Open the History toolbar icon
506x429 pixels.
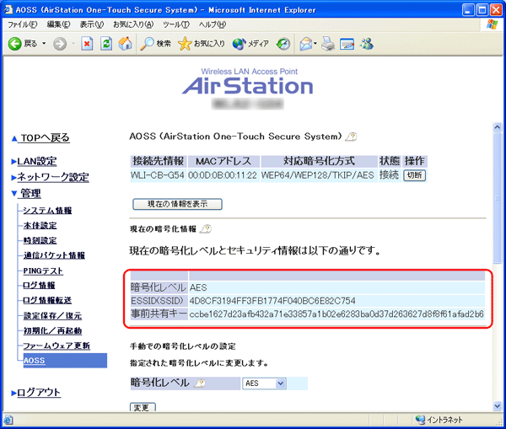point(283,44)
